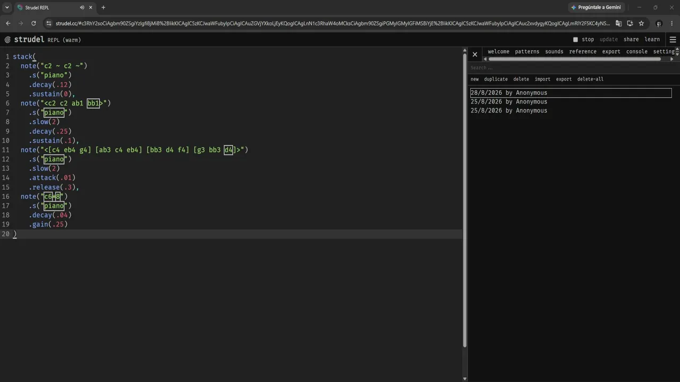Image resolution: width=680 pixels, height=382 pixels.
Task: Open the browser profile avatar
Action: (x=659, y=23)
